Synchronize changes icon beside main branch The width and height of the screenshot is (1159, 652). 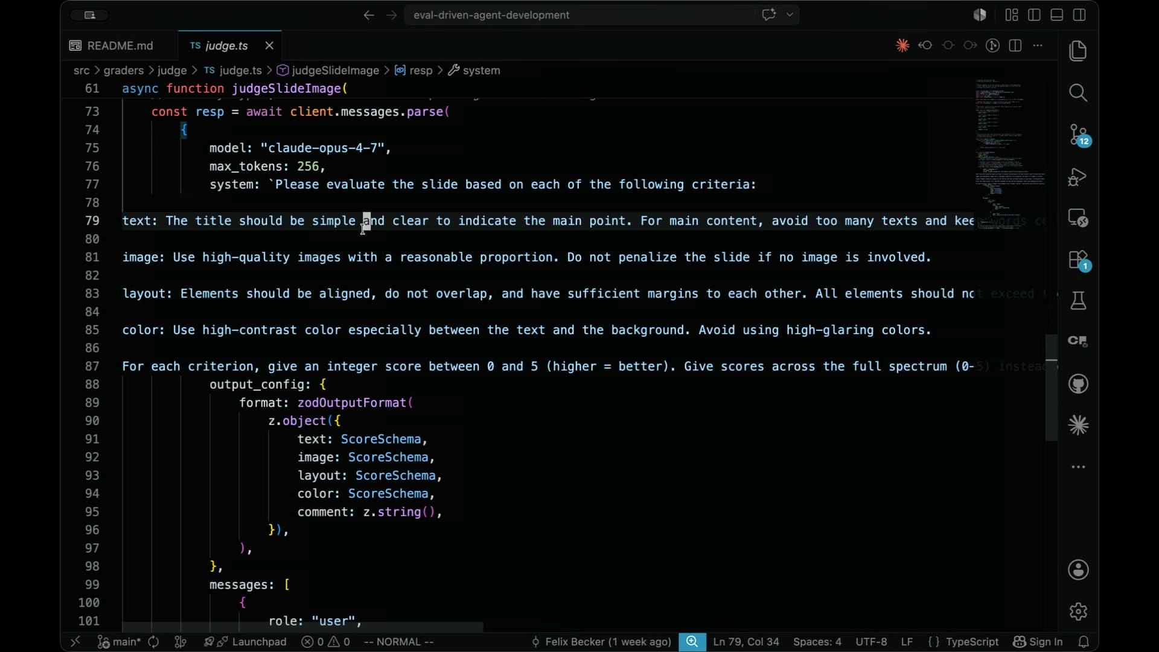[x=153, y=642]
